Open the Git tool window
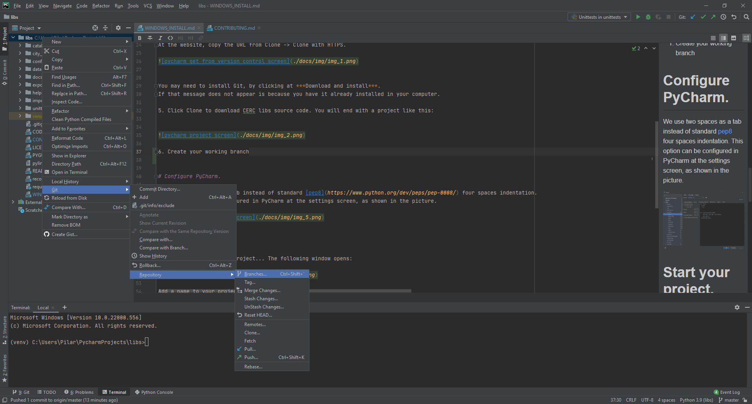Screen dimensions: 752x404 point(21,392)
